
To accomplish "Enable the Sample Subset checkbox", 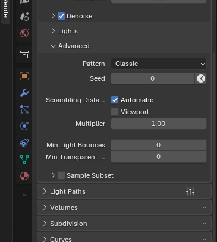I will [61, 175].
